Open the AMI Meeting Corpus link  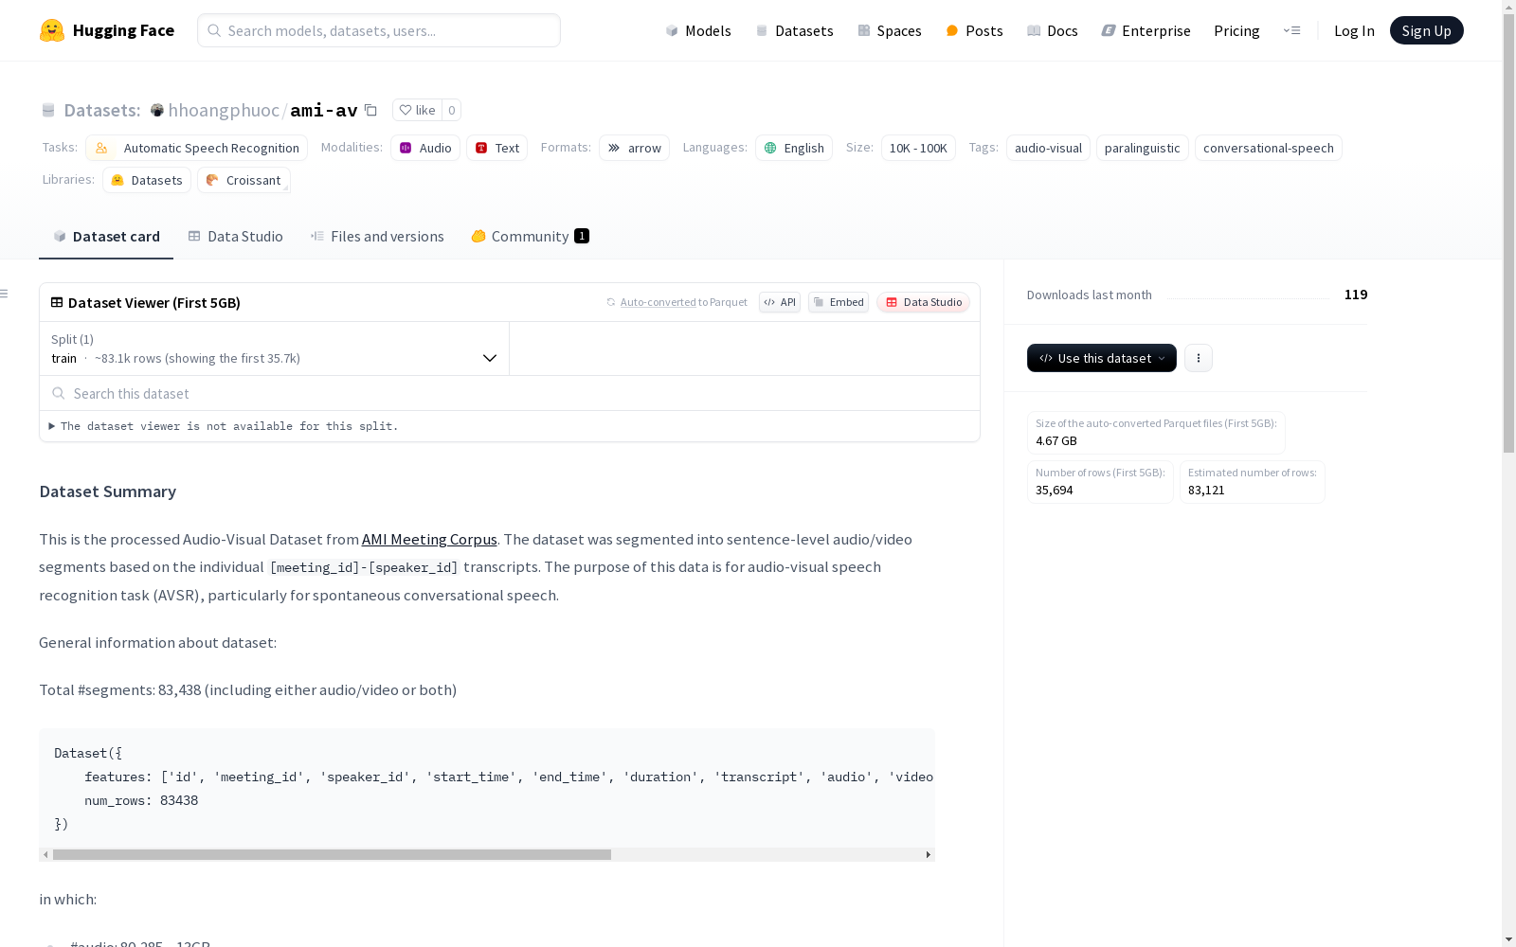click(429, 539)
